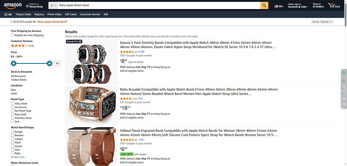
Task: Go to Amazon home via logo
Action: point(13,6)
